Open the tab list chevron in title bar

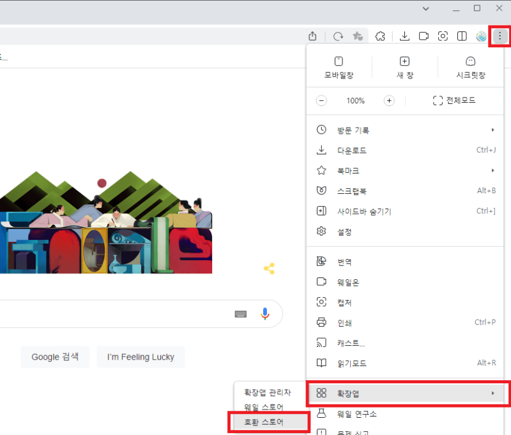coord(425,8)
